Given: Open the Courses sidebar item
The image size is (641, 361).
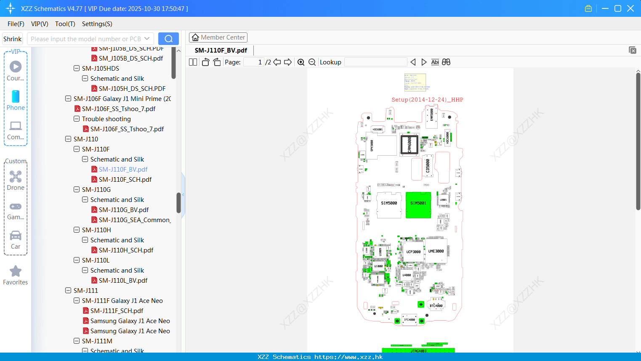Looking at the screenshot, I should pos(16,71).
